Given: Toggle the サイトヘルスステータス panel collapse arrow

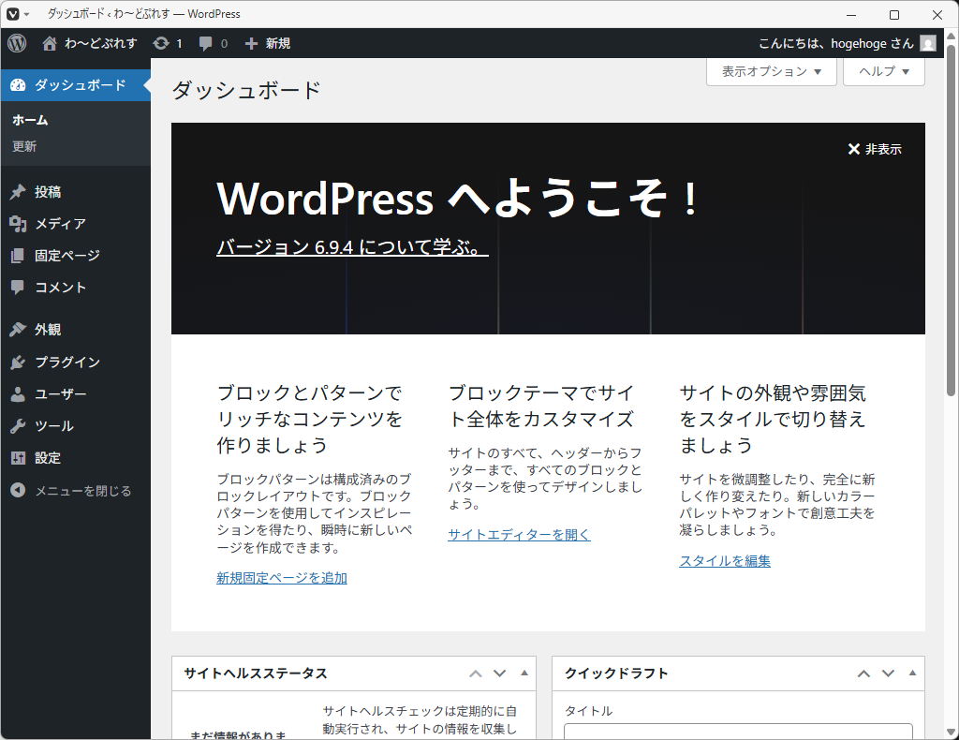Looking at the screenshot, I should tap(524, 673).
